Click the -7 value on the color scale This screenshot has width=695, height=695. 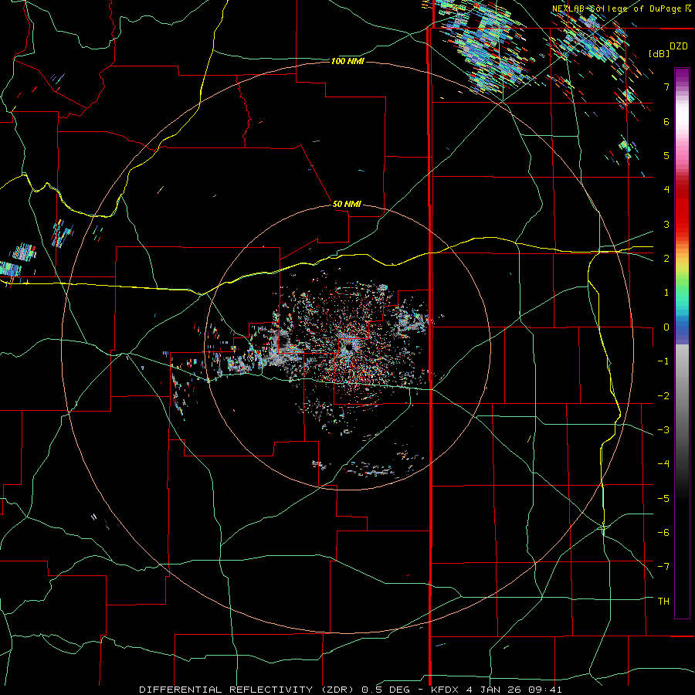tap(663, 567)
